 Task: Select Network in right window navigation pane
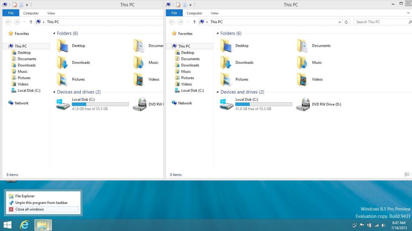pos(185,103)
